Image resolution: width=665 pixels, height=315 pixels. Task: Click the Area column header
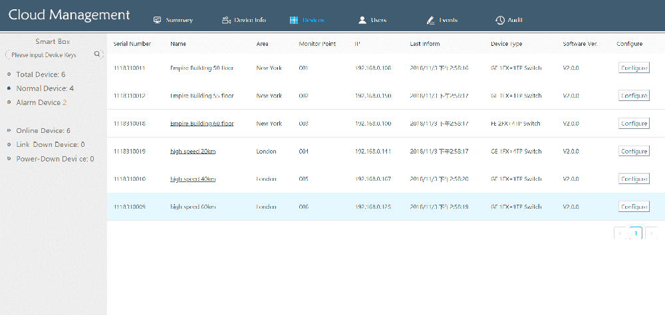[x=262, y=44]
